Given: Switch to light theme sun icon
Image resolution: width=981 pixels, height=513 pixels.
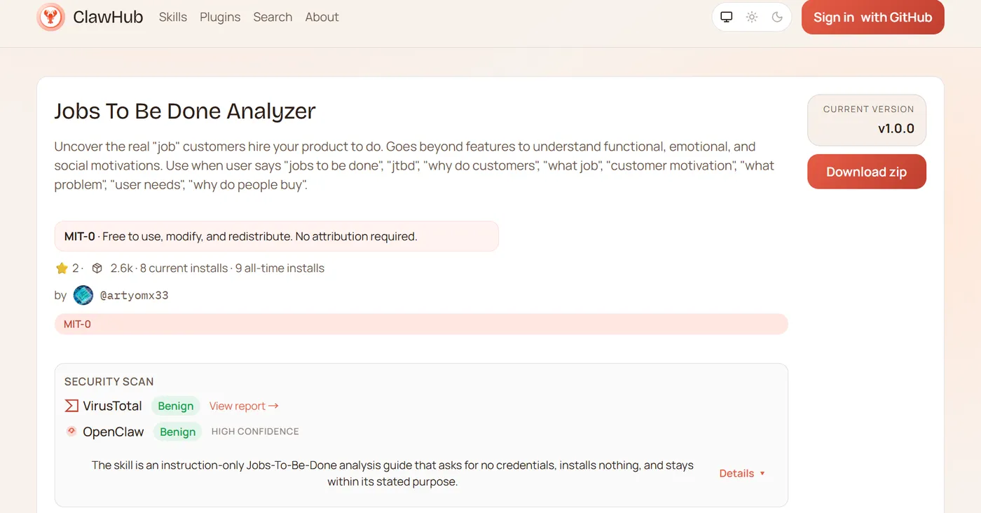Looking at the screenshot, I should 752,17.
